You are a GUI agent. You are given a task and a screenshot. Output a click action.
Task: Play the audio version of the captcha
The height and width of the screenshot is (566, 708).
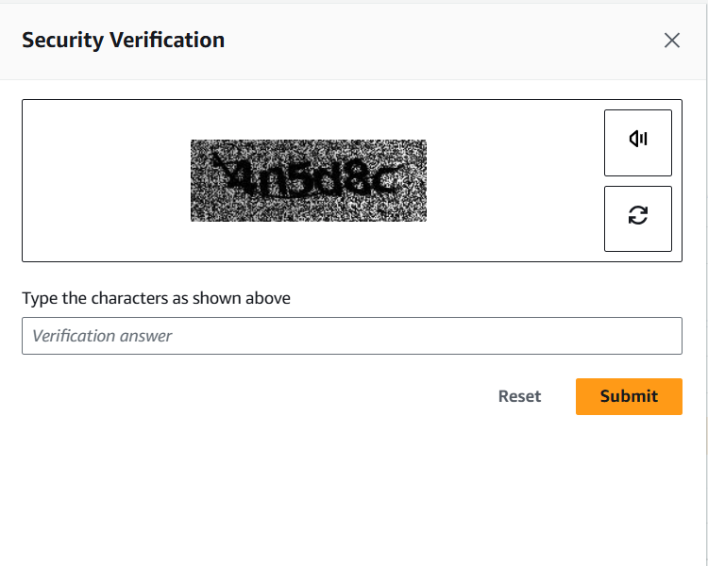click(x=638, y=142)
